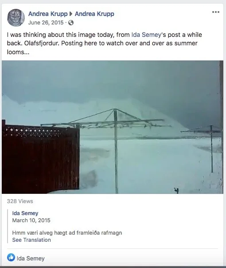This screenshot has height=268, width=226.
Task: Click the blue thumbs-up like icon
Action: pos(11,257)
